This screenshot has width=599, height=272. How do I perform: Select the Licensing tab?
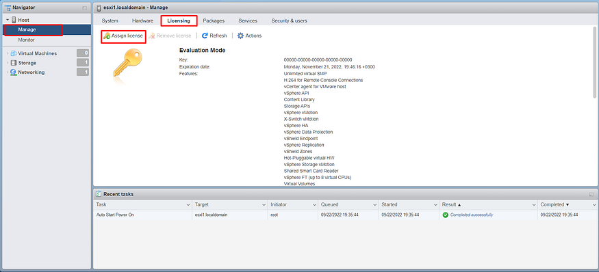coord(179,21)
